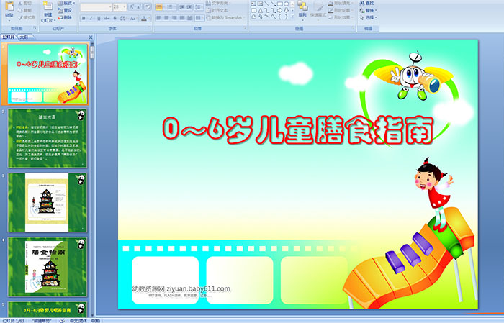Click the New Slide (新建幻灯片) icon
Screen dimensions: 504x323
click(x=48, y=6)
